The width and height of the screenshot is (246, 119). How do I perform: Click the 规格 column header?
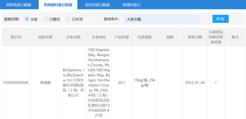[x=170, y=37]
